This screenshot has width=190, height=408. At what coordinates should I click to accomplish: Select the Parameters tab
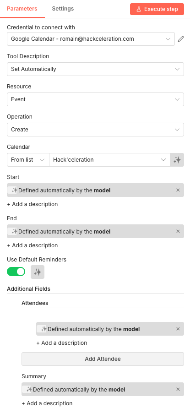click(x=22, y=9)
